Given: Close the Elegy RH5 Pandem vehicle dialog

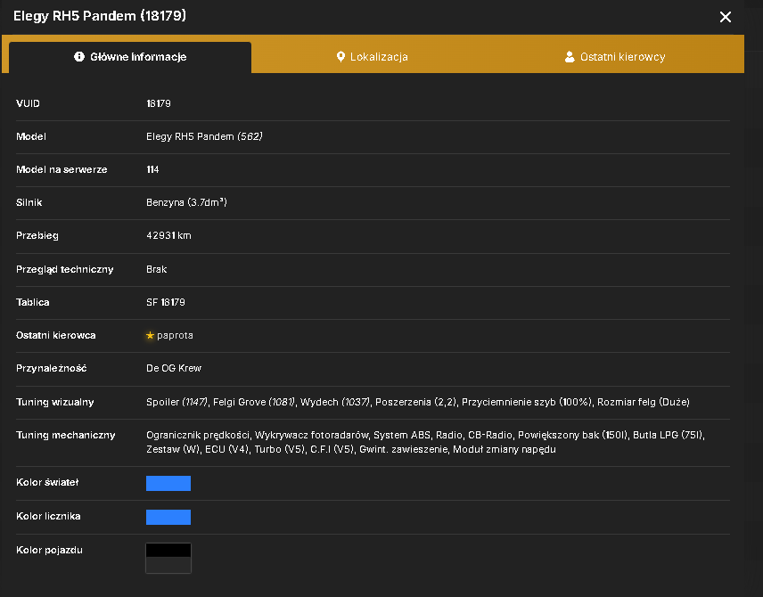Looking at the screenshot, I should [x=725, y=17].
